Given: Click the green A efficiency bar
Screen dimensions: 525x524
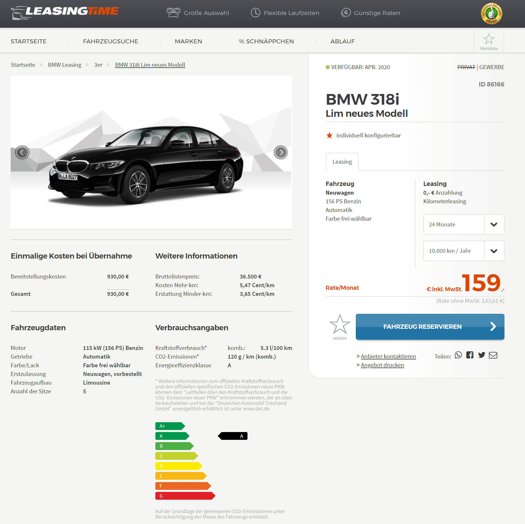Looking at the screenshot, I should tap(172, 436).
